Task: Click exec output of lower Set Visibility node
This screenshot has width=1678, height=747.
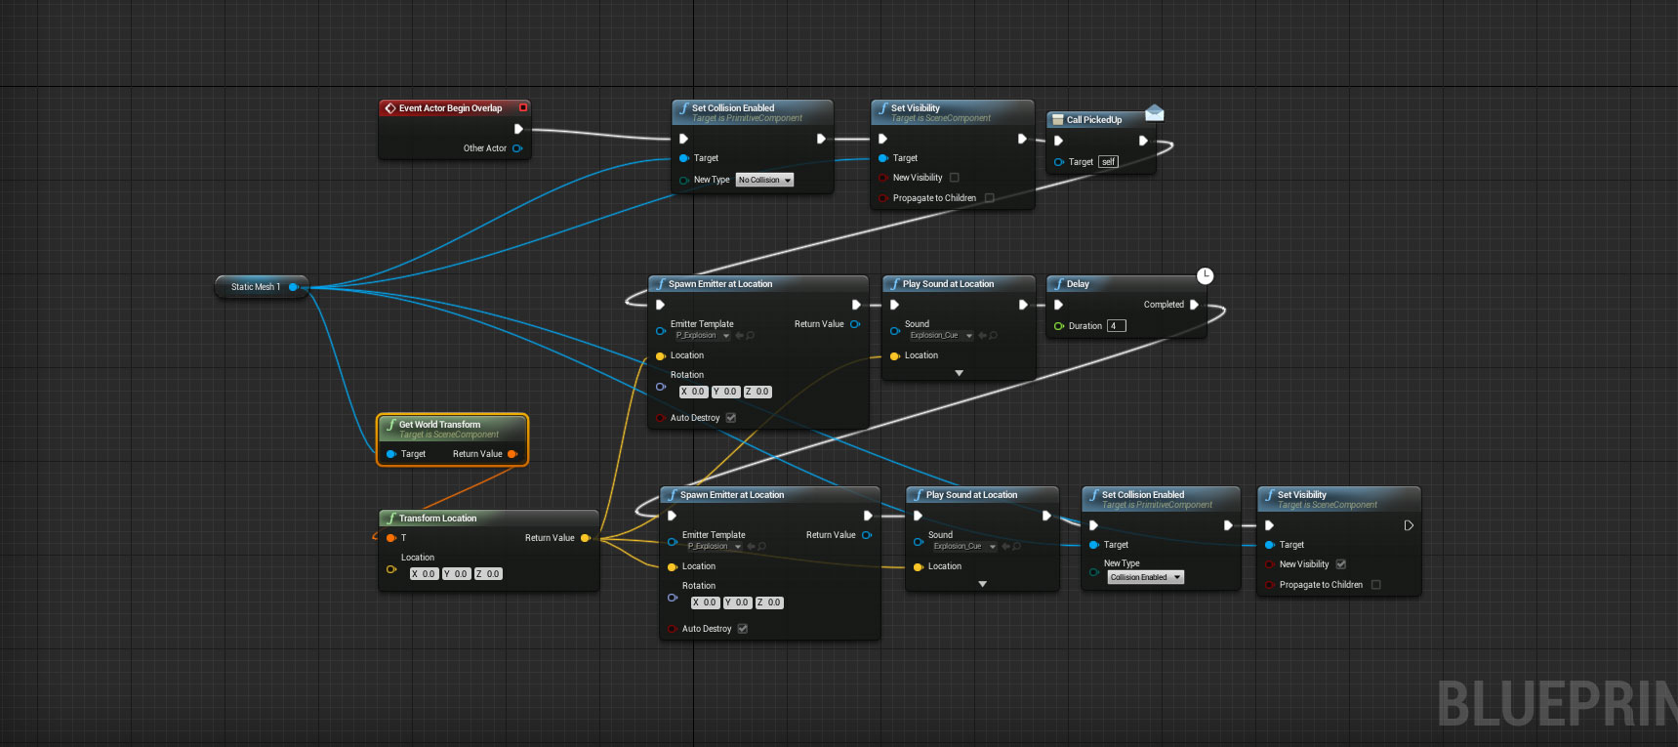Action: coord(1409,525)
